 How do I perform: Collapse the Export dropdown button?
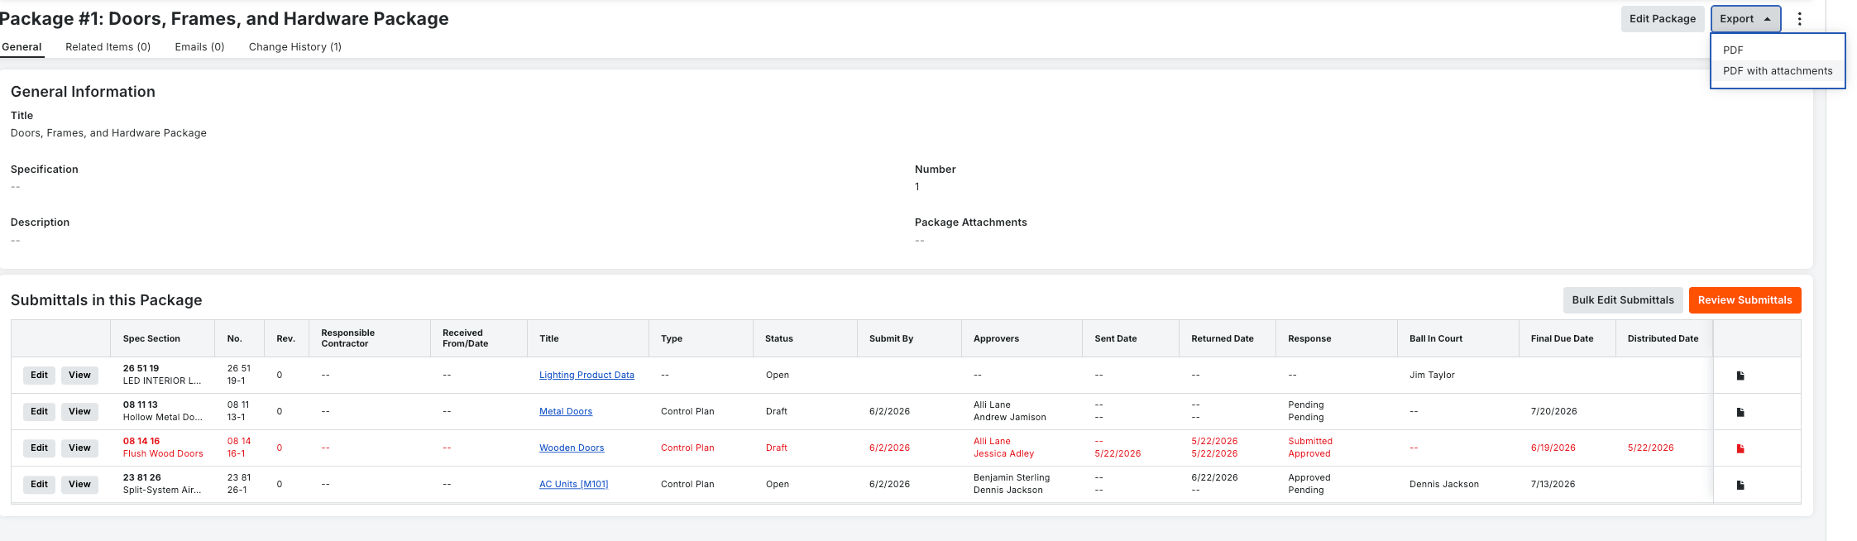pos(1745,19)
